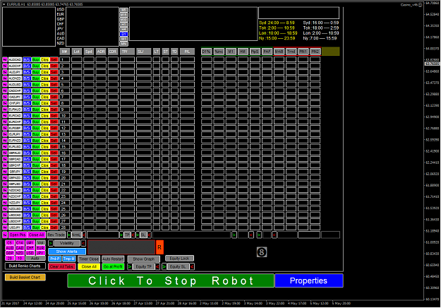Toggle the GBP currency filter
The image size is (441, 308).
pyautogui.click(x=10, y=253)
